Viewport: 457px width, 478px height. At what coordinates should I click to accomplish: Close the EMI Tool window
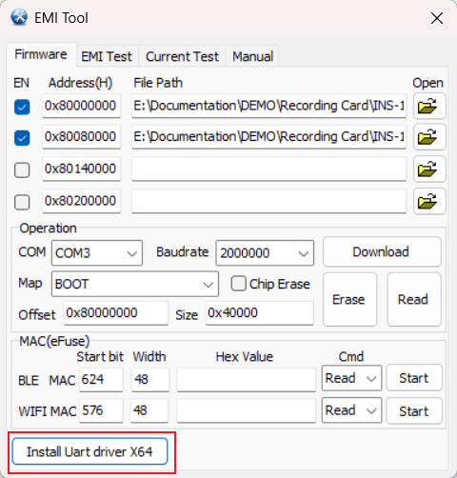pos(437,18)
